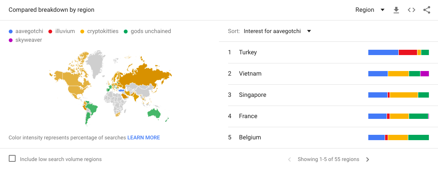Go to next page of regions

(x=368, y=160)
